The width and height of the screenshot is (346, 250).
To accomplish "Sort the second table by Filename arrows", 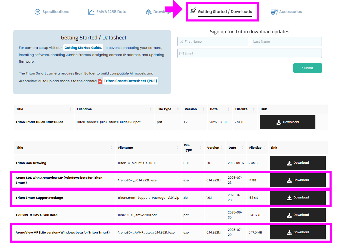I will click(177, 148).
